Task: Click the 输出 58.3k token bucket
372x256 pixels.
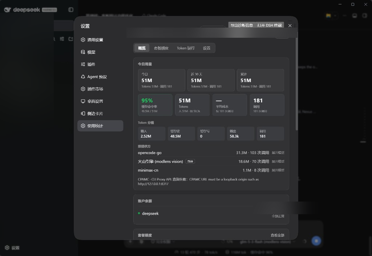Action: point(240,134)
